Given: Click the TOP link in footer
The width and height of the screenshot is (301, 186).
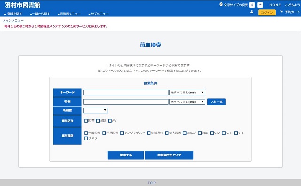Looking at the screenshot, I should [151, 183].
